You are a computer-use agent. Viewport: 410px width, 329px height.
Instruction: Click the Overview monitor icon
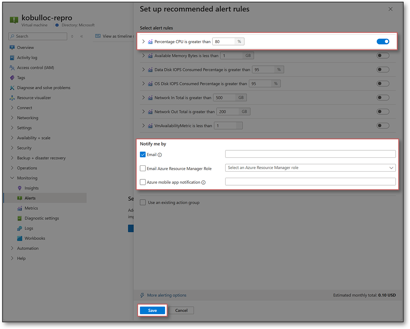coord(12,47)
